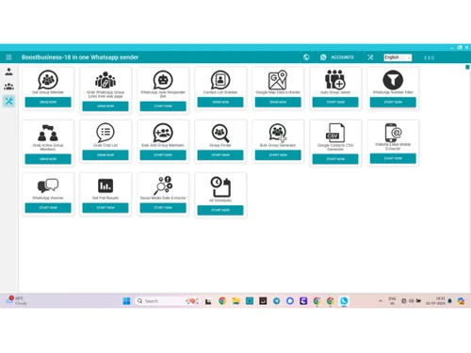The width and height of the screenshot is (471, 353).
Task: Open the WhatsApp sender taskbar icon
Action: tap(344, 301)
